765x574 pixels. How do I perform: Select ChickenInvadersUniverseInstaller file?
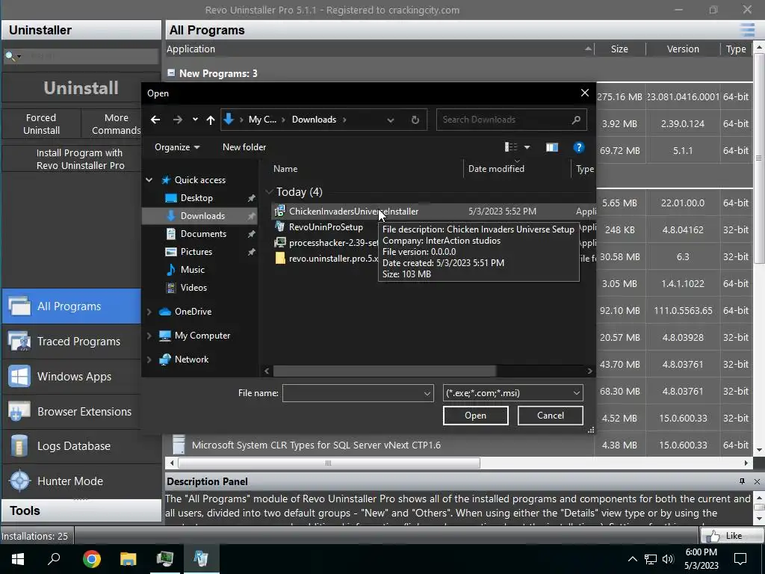pyautogui.click(x=353, y=212)
